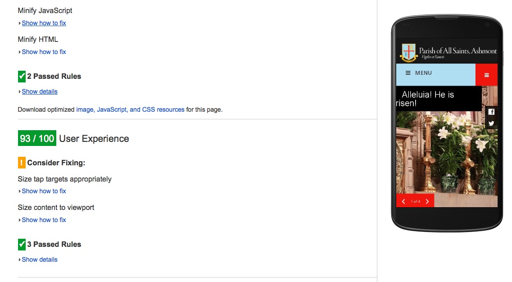512x282 pixels.
Task: Expand fix for Size content to viewport
Action: pos(44,220)
